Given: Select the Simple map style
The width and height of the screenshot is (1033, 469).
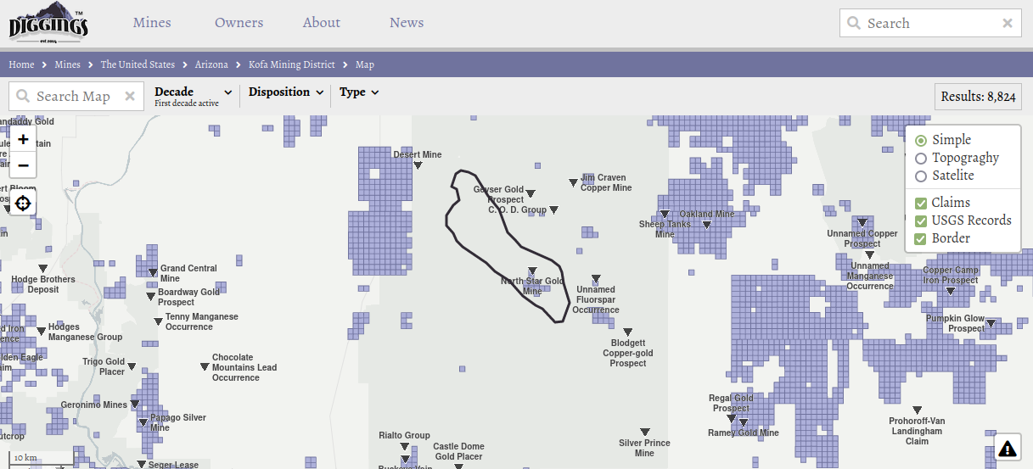Looking at the screenshot, I should click(921, 140).
